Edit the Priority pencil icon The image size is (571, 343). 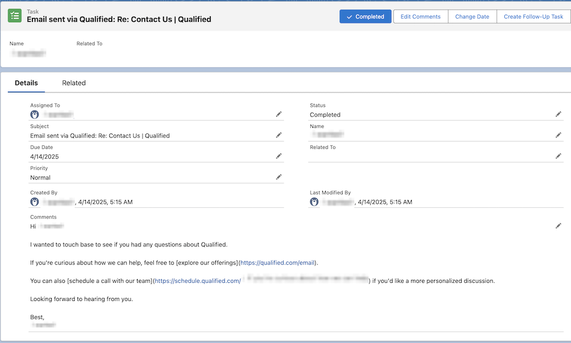[x=278, y=177]
